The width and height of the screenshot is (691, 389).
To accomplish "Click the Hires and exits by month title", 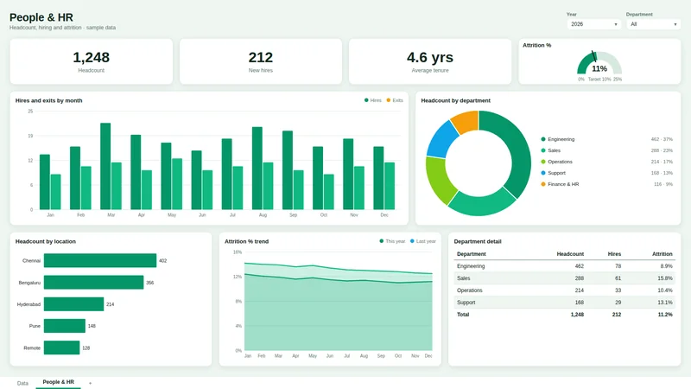I will click(48, 100).
